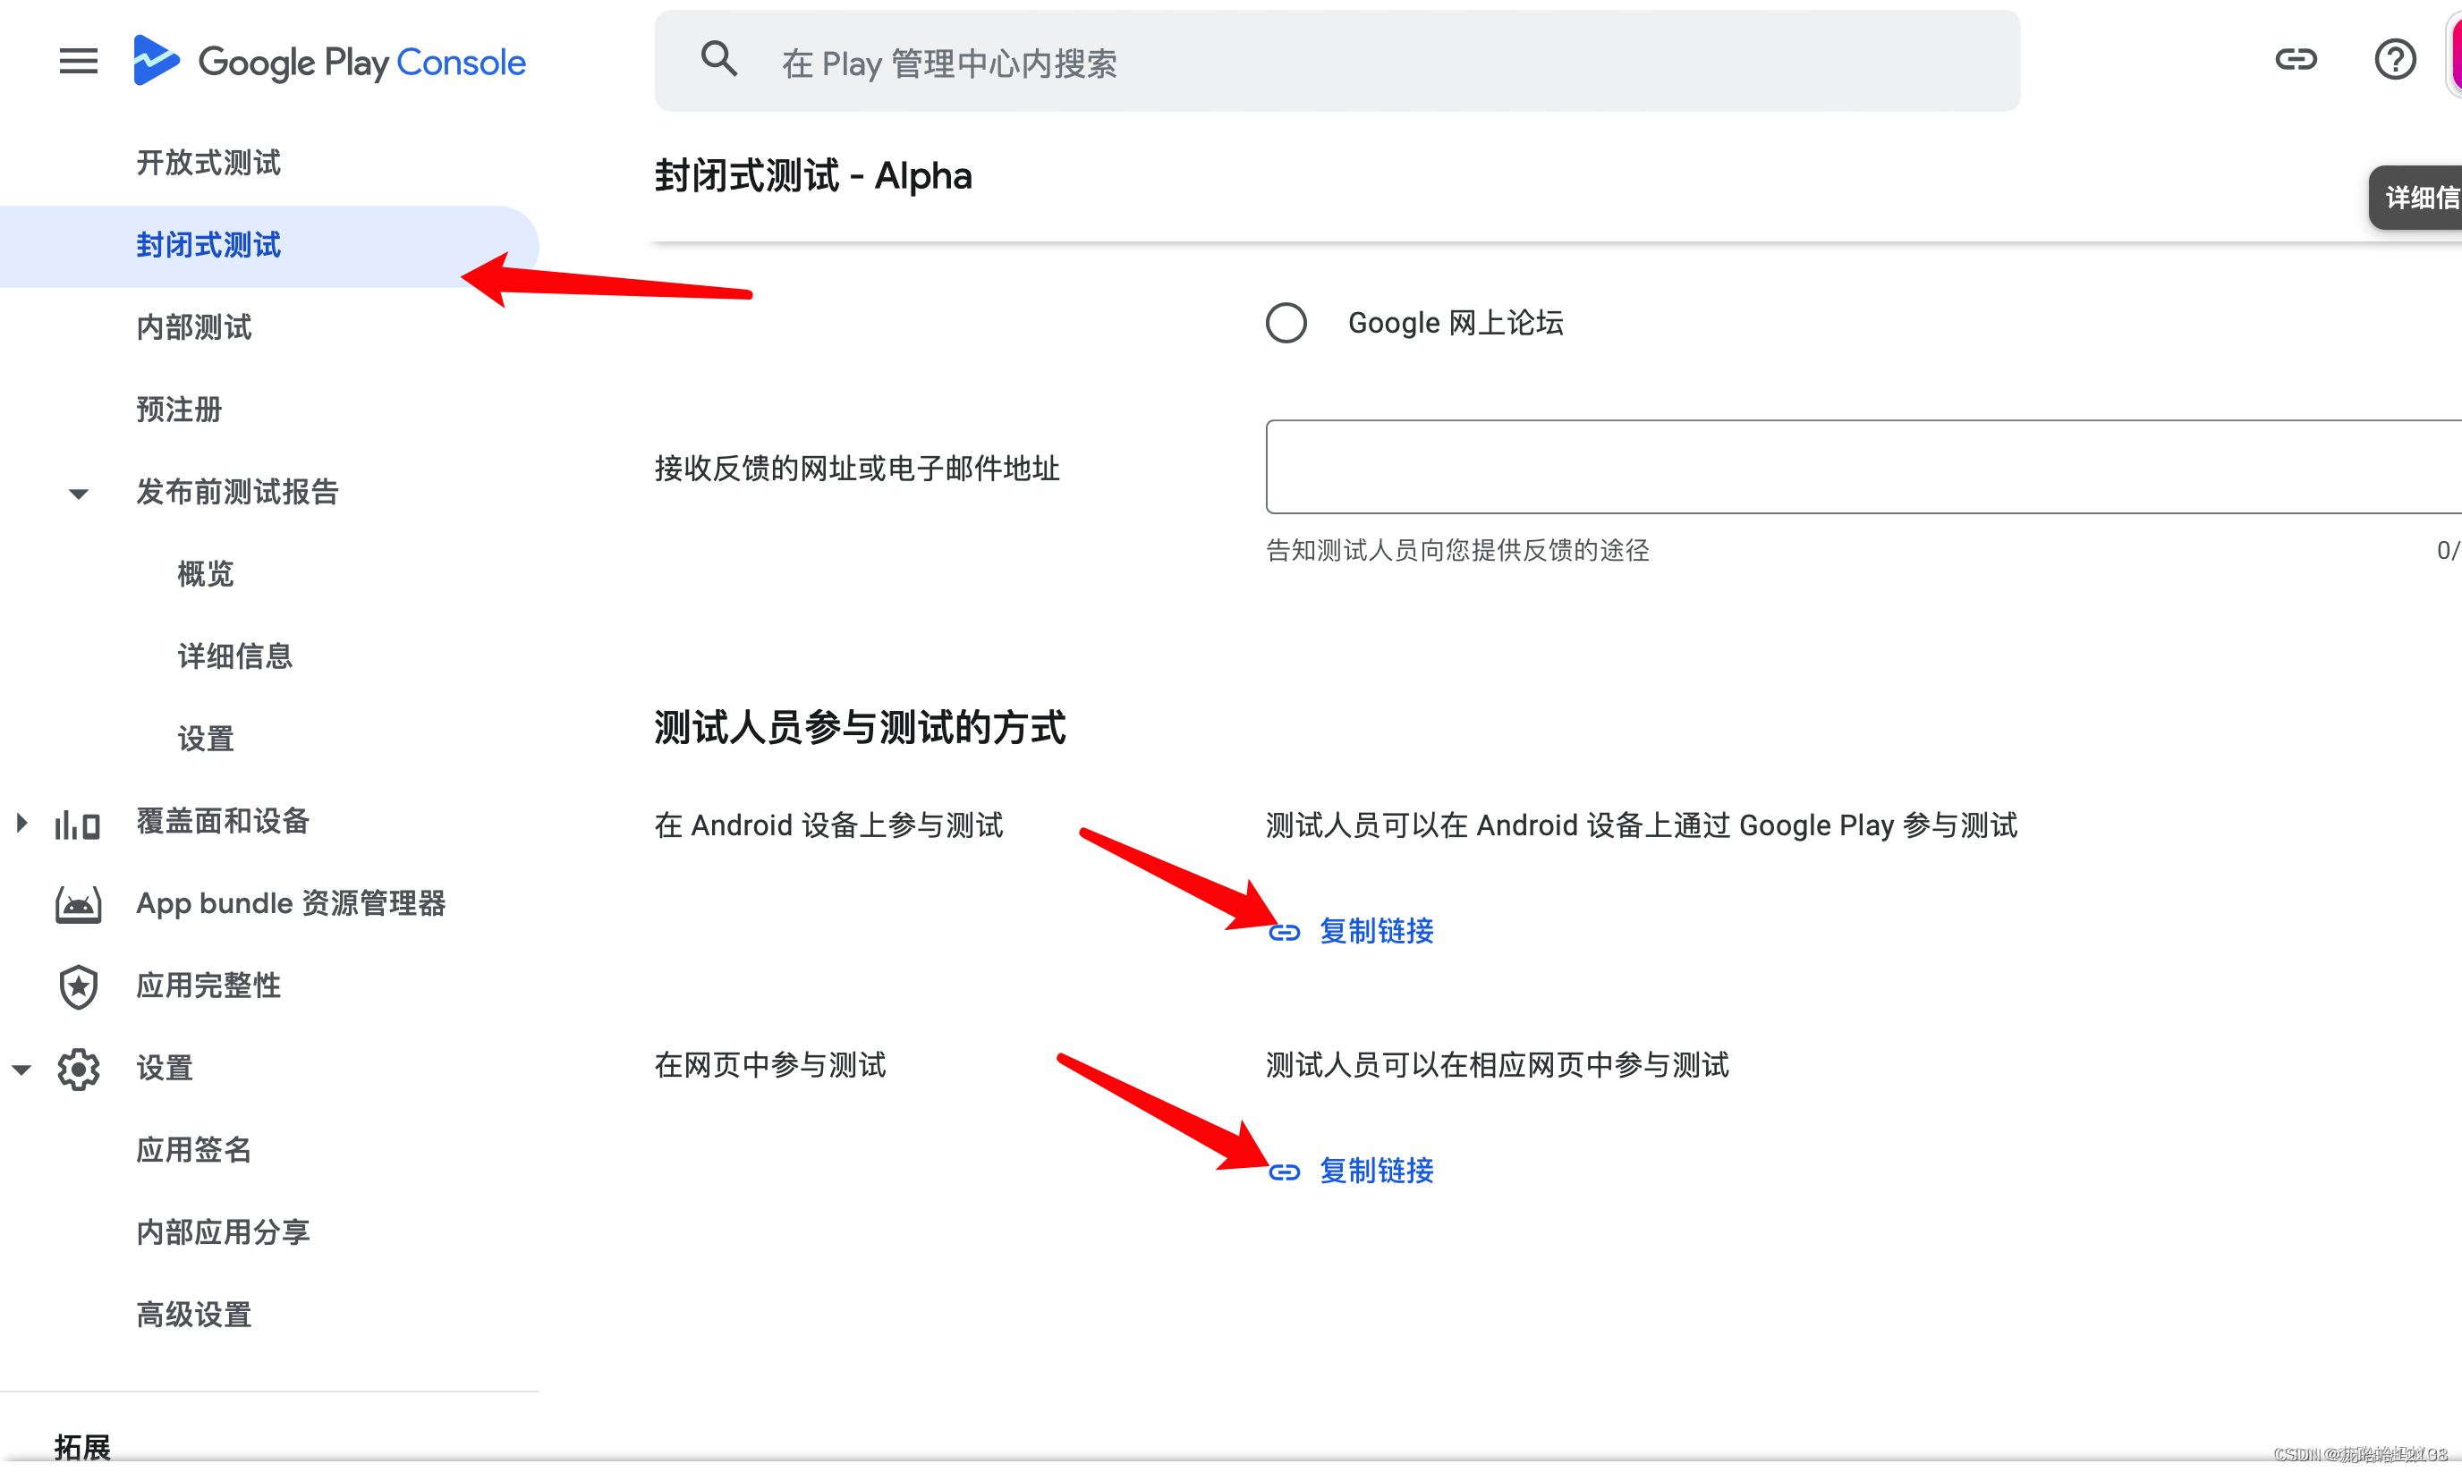Copy the web test link via 复制链接
Screen dimensions: 2462x1472
click(x=1377, y=1171)
